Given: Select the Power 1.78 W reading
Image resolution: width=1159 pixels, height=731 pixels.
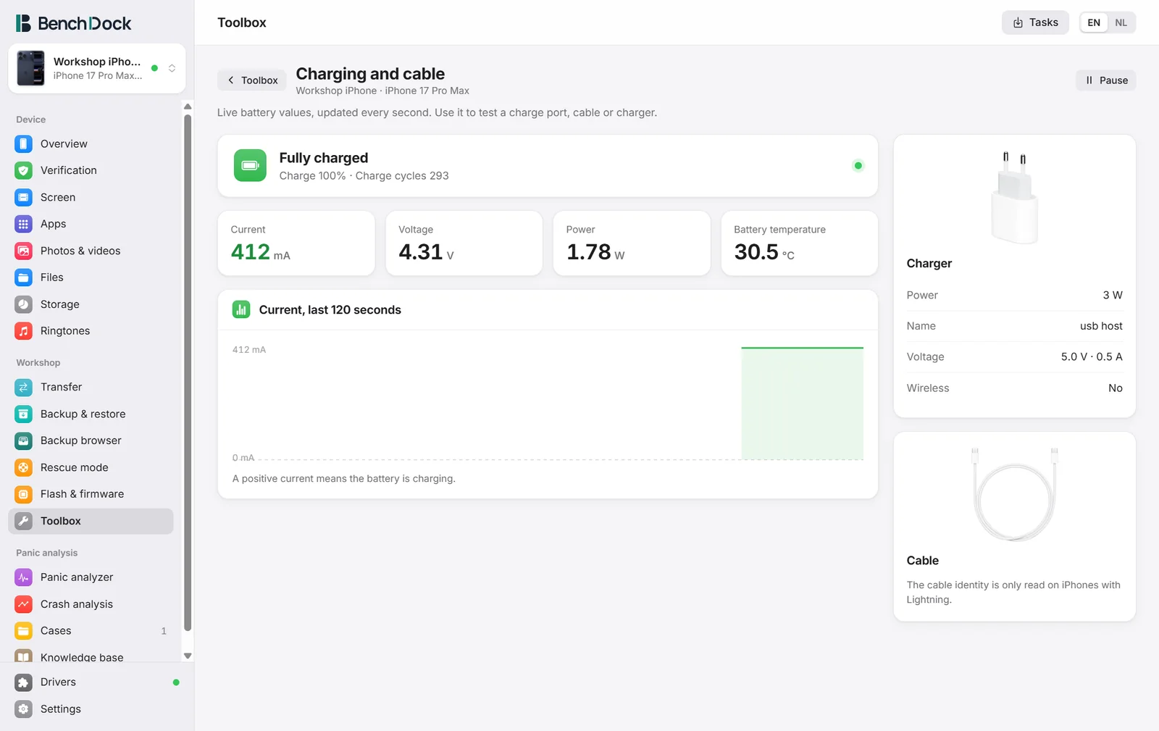Looking at the screenshot, I should [x=595, y=252].
